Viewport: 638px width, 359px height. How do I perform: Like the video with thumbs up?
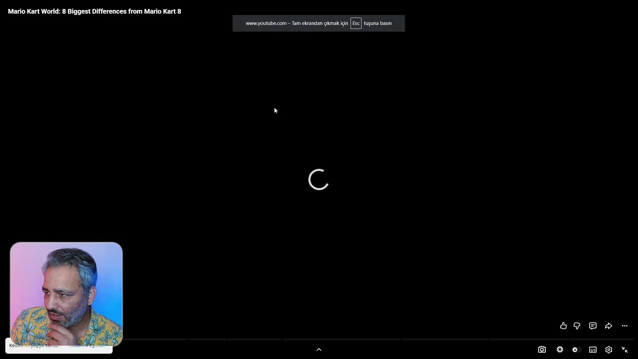coord(563,326)
